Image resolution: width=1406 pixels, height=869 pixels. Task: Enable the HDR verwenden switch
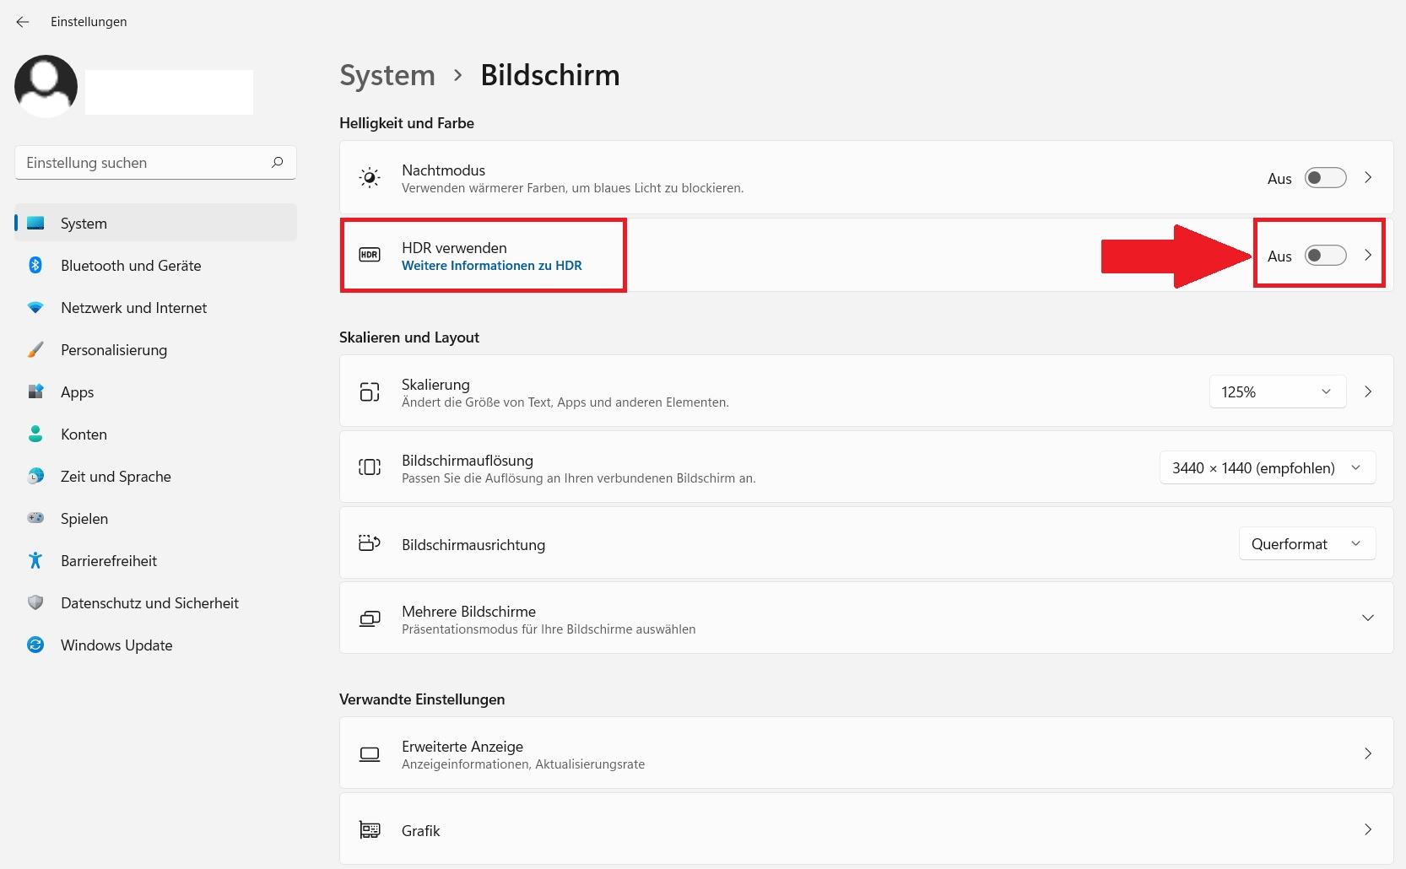point(1325,256)
